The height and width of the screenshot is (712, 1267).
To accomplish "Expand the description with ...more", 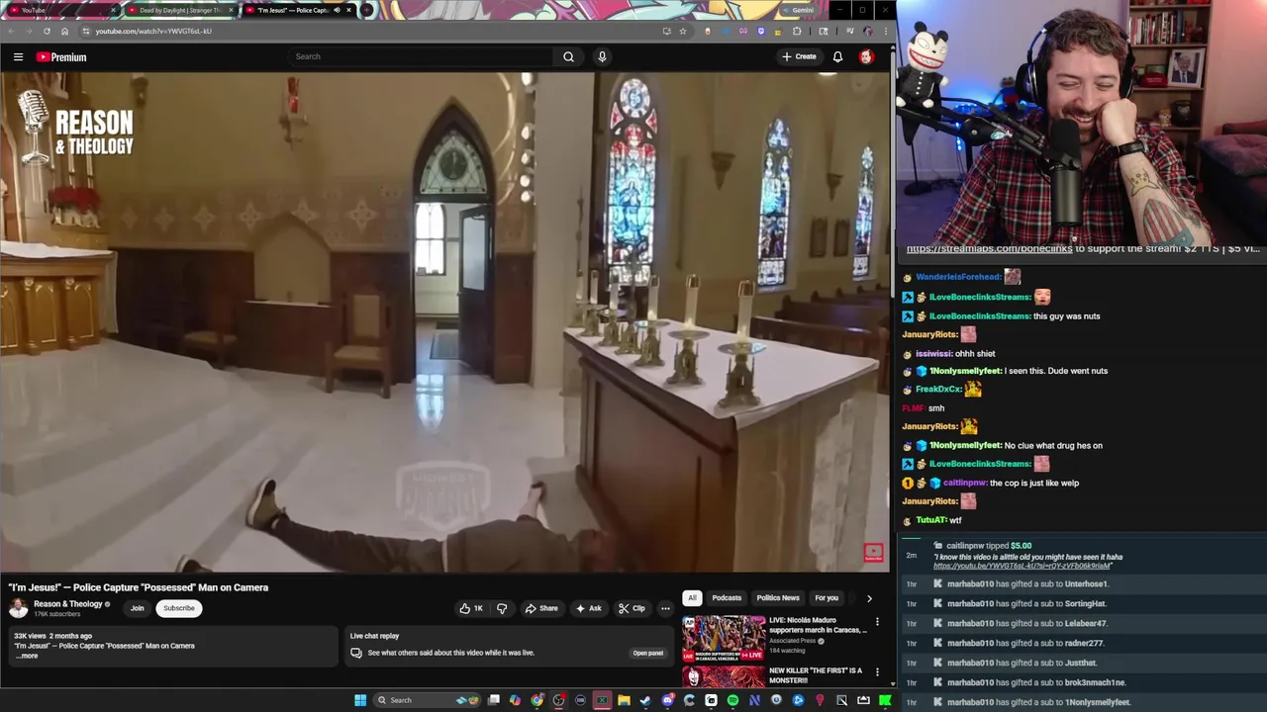I will pyautogui.click(x=27, y=656).
